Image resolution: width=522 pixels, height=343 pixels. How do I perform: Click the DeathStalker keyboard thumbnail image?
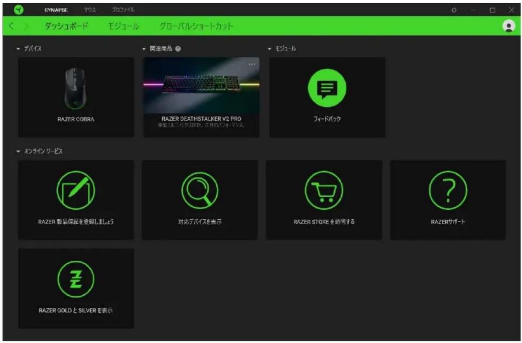coord(201,85)
